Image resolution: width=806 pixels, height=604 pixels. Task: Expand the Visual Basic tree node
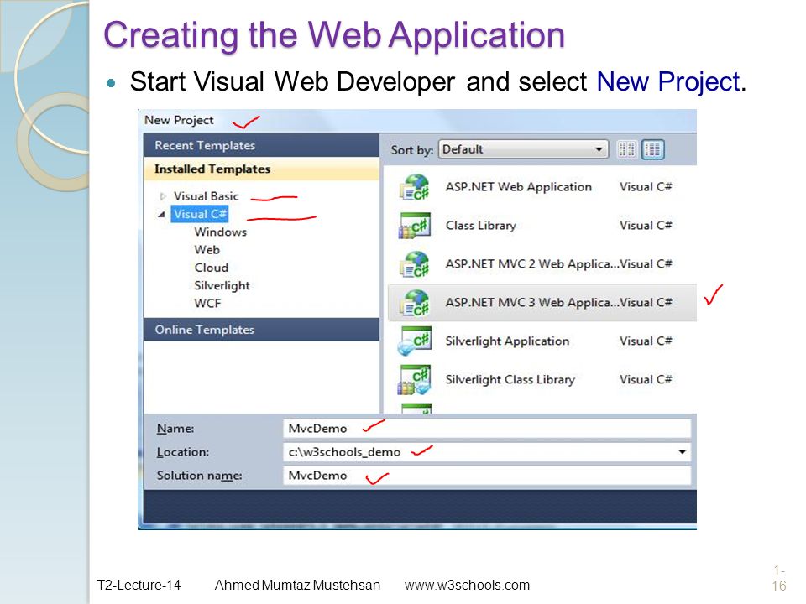pyautogui.click(x=163, y=196)
